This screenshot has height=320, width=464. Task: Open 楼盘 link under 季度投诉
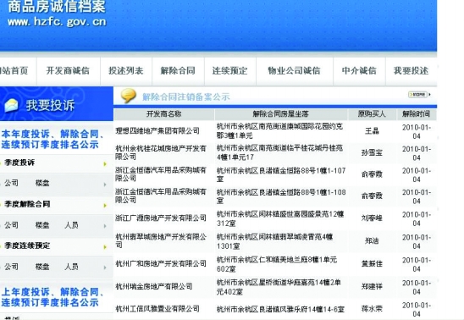pos(42,183)
